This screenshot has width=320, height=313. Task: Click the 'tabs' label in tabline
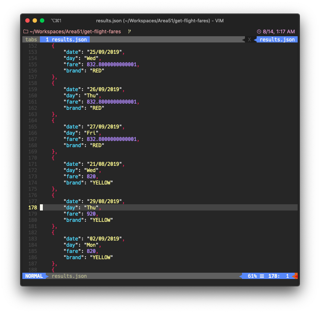31,40
